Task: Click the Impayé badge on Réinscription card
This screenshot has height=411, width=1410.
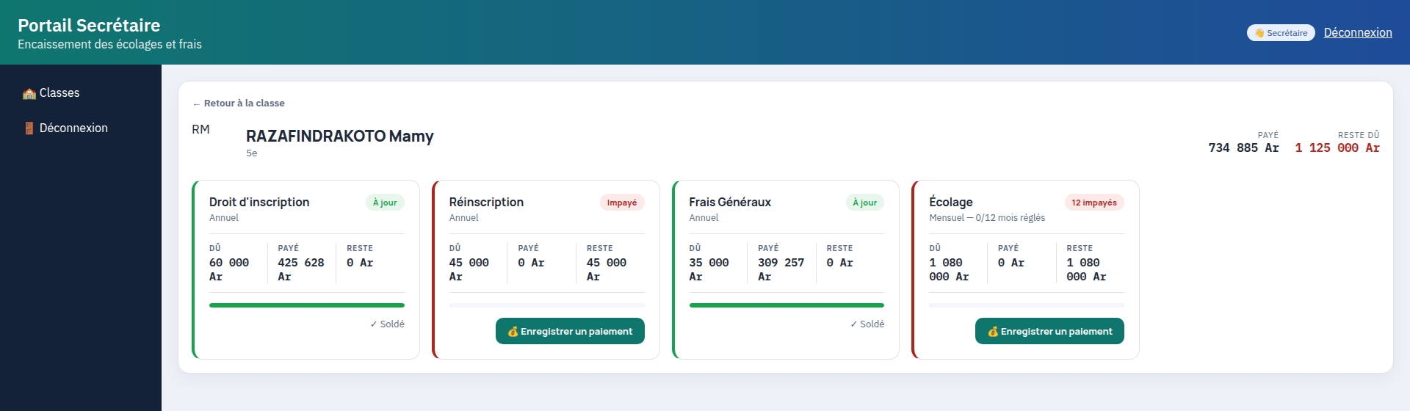Action: coord(622,203)
